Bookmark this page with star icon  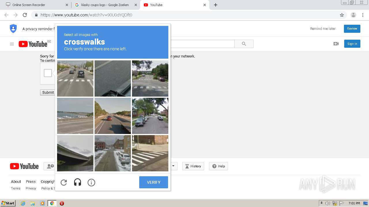pos(342,15)
